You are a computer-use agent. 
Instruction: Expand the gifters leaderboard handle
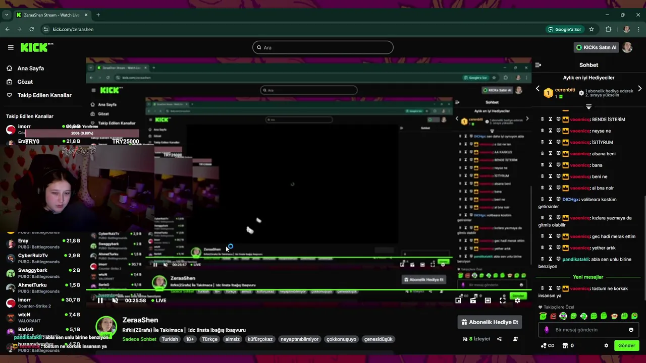pos(588,106)
